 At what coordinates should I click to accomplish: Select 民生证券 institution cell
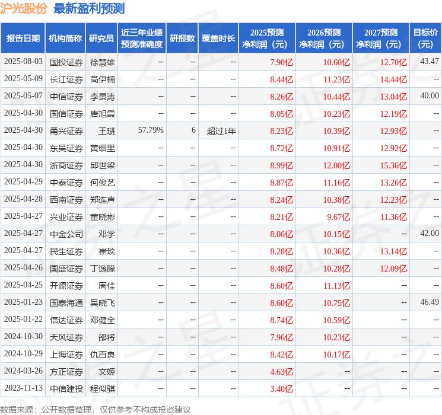[66, 251]
